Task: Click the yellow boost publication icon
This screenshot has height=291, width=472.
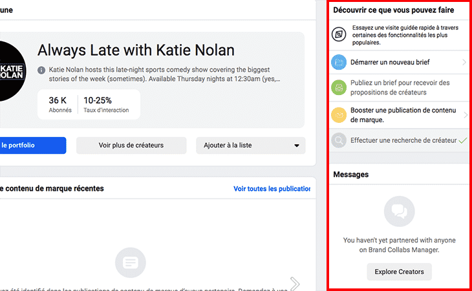Action: tap(339, 115)
